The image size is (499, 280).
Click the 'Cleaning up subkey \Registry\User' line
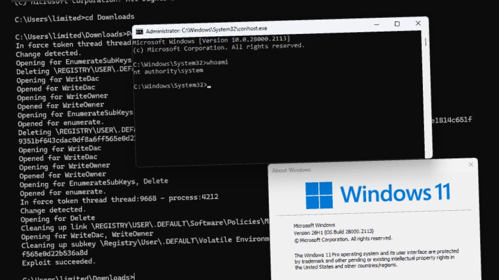coord(145,242)
